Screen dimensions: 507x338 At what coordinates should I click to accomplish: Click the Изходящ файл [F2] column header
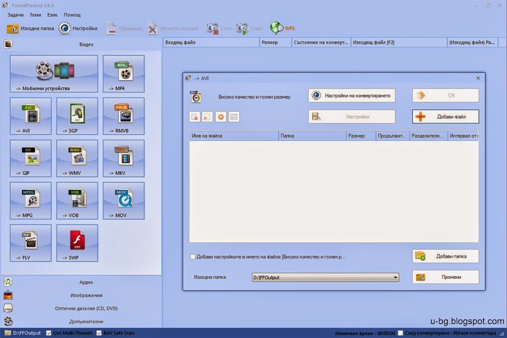coord(399,42)
